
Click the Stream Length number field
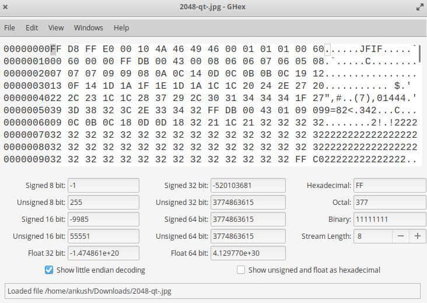[372, 236]
